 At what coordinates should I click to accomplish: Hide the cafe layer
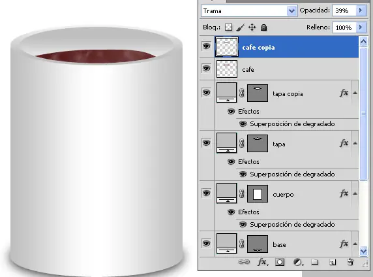point(206,69)
